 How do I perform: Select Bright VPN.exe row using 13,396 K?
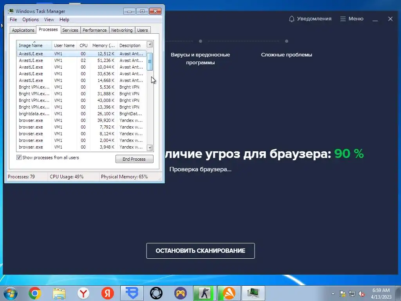[x=81, y=107]
